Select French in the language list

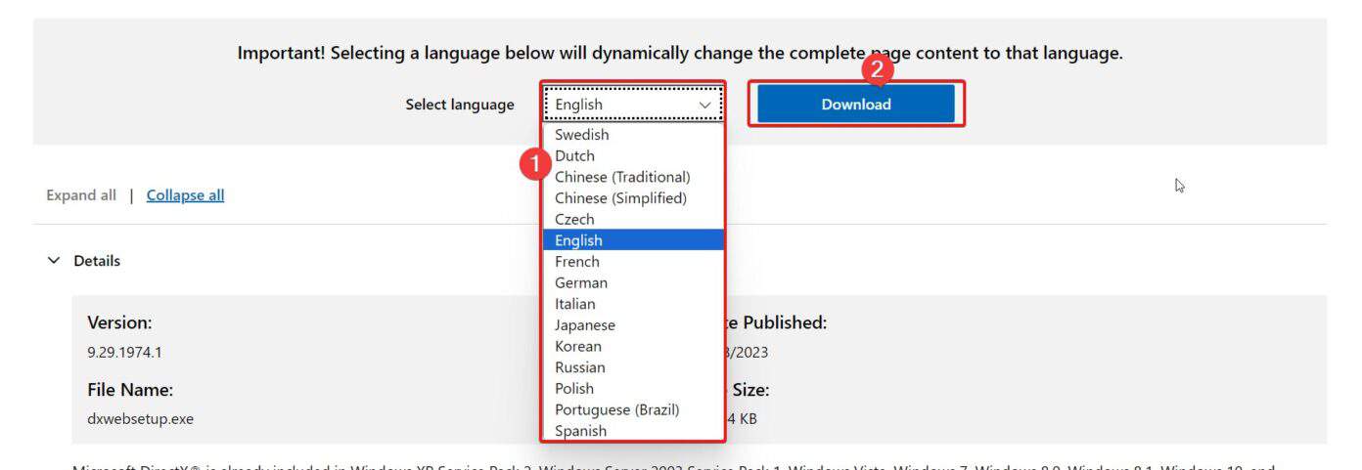pos(577,262)
